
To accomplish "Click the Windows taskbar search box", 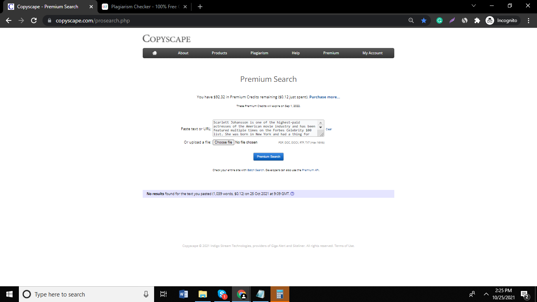I will coord(86,294).
